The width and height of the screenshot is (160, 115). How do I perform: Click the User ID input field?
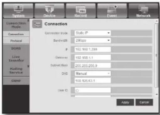[x=93, y=90]
